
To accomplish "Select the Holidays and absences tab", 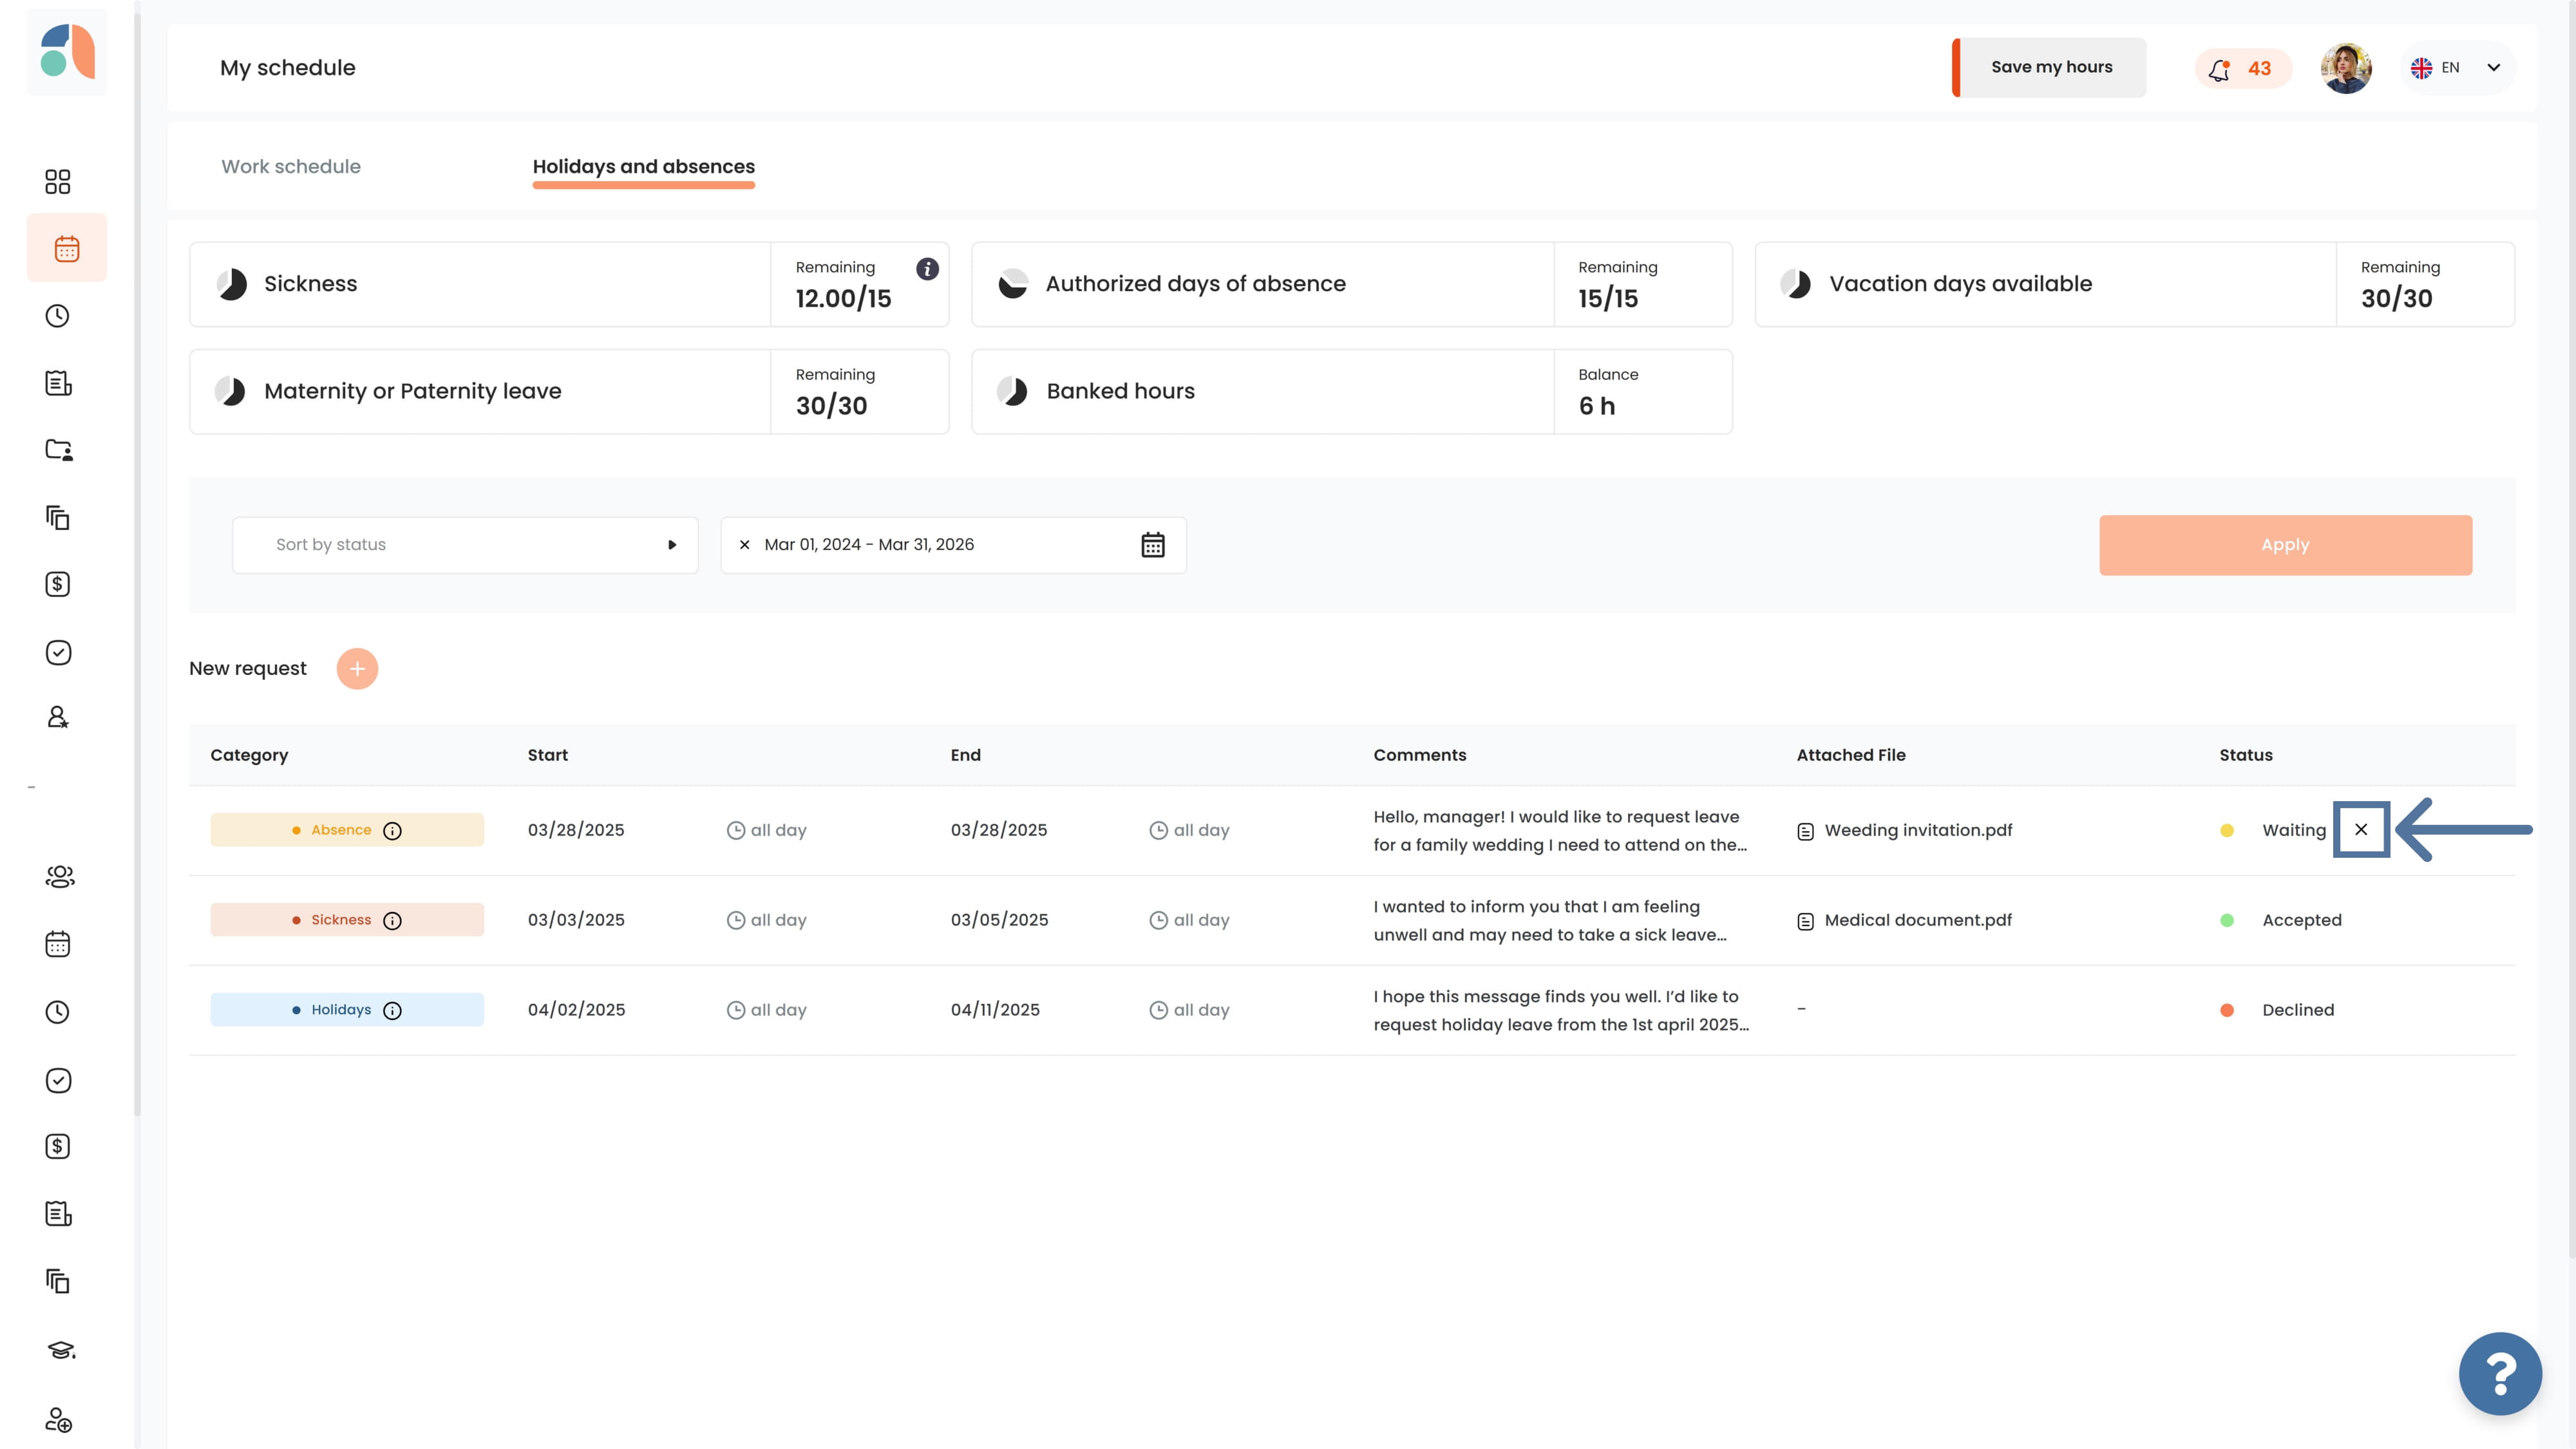I will click(644, 167).
